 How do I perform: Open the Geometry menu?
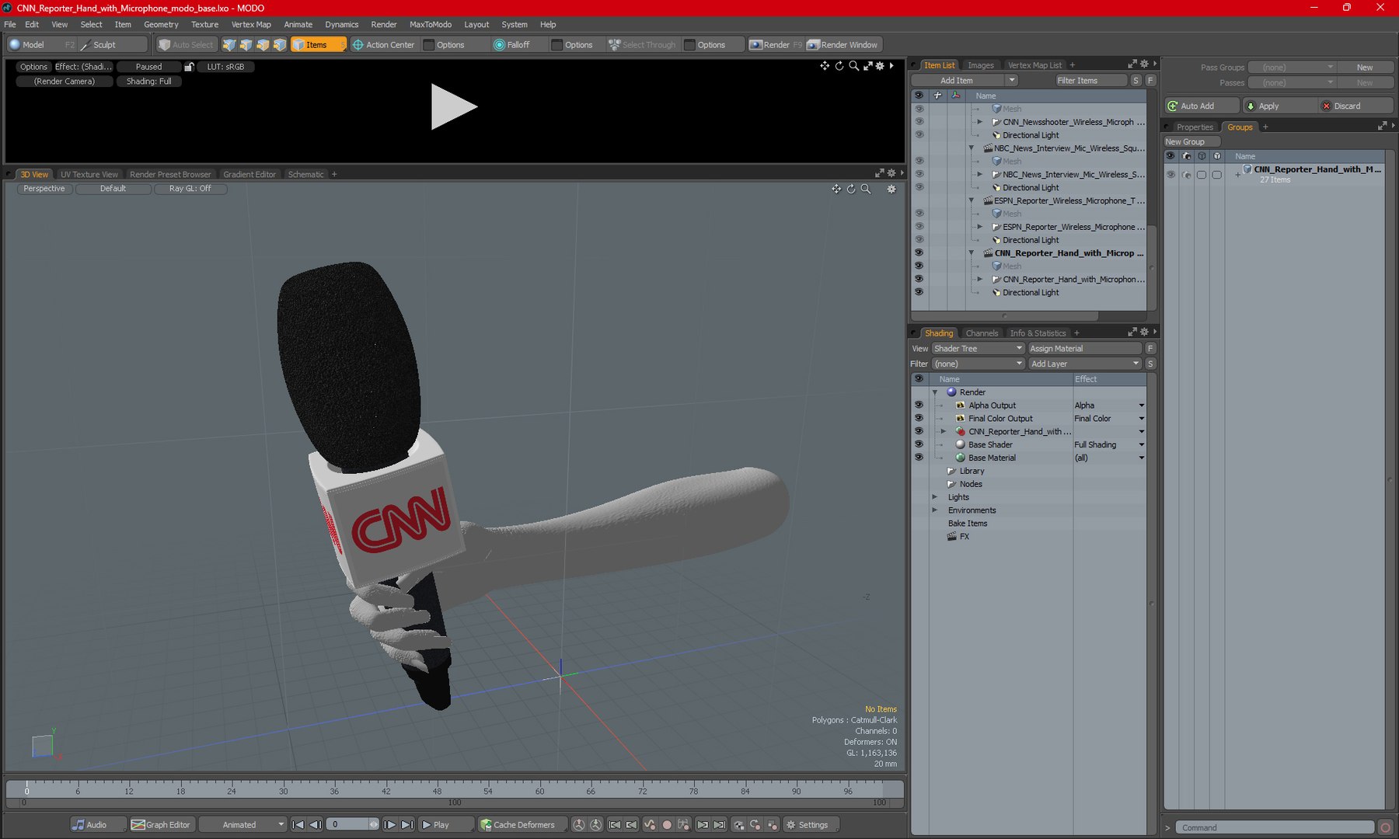(161, 24)
